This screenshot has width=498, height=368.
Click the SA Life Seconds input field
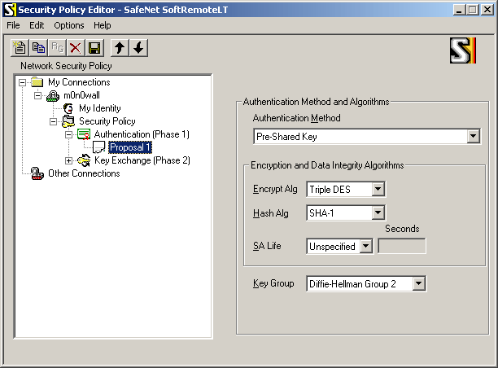pyautogui.click(x=402, y=247)
